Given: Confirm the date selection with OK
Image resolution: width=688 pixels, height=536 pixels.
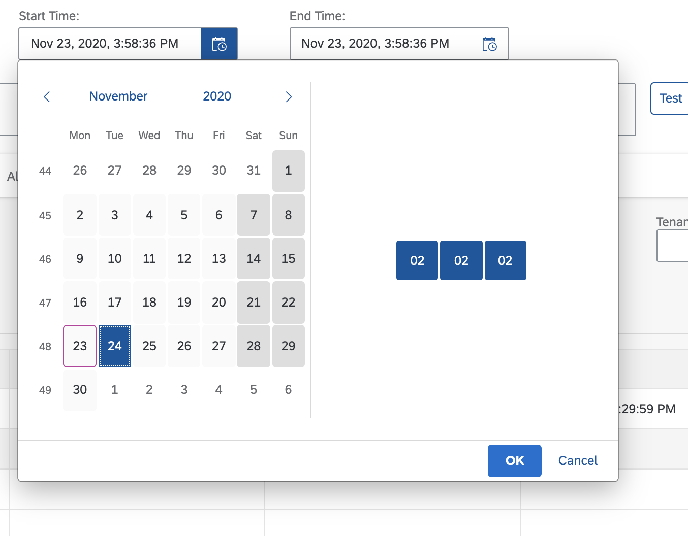Looking at the screenshot, I should click(514, 460).
